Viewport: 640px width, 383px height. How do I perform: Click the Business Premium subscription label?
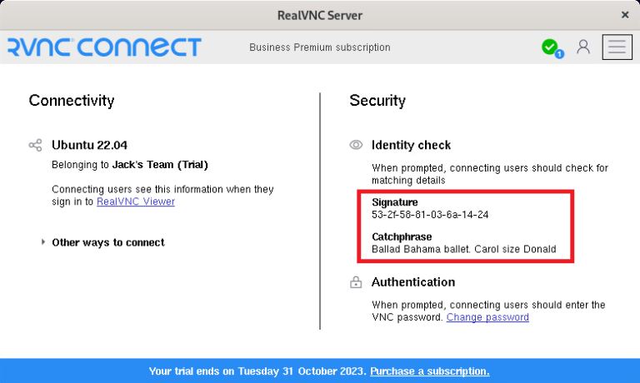coord(319,47)
